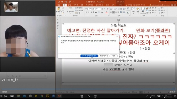Click the 바꾸기 replace button
This screenshot has width=177, height=99.
coord(162,10)
